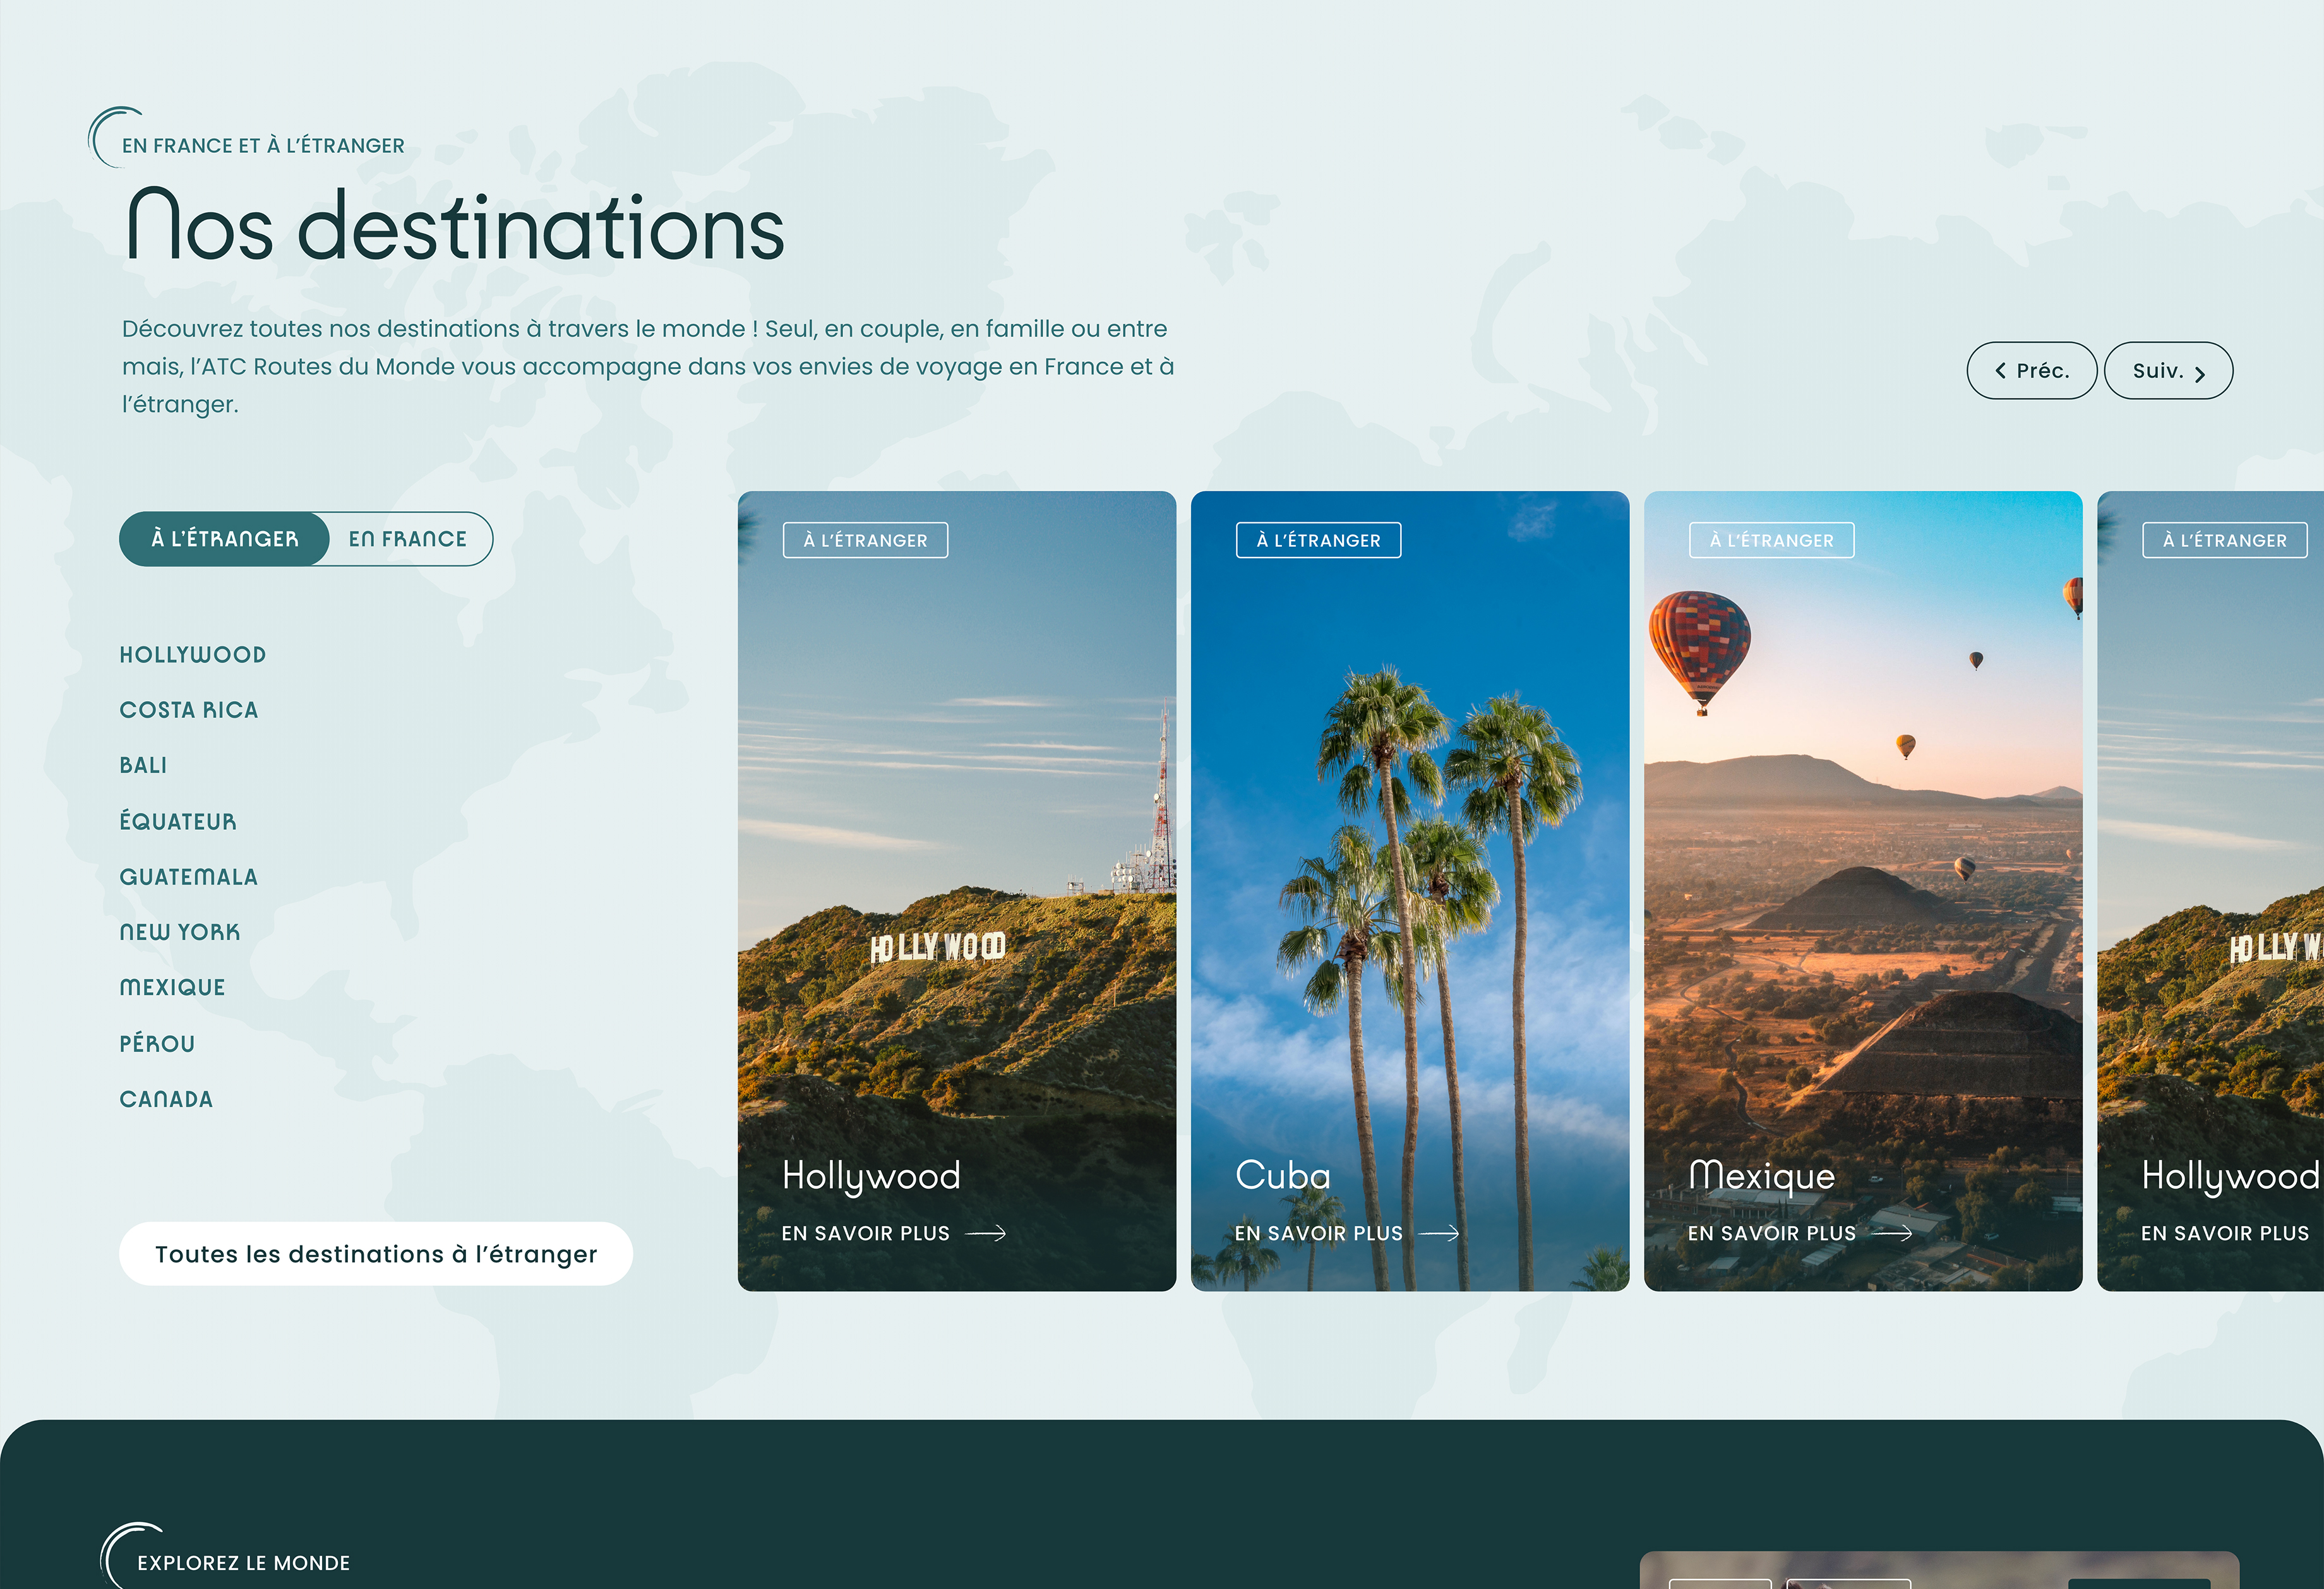Click En savoir plus on Mexique card

pyautogui.click(x=1772, y=1233)
